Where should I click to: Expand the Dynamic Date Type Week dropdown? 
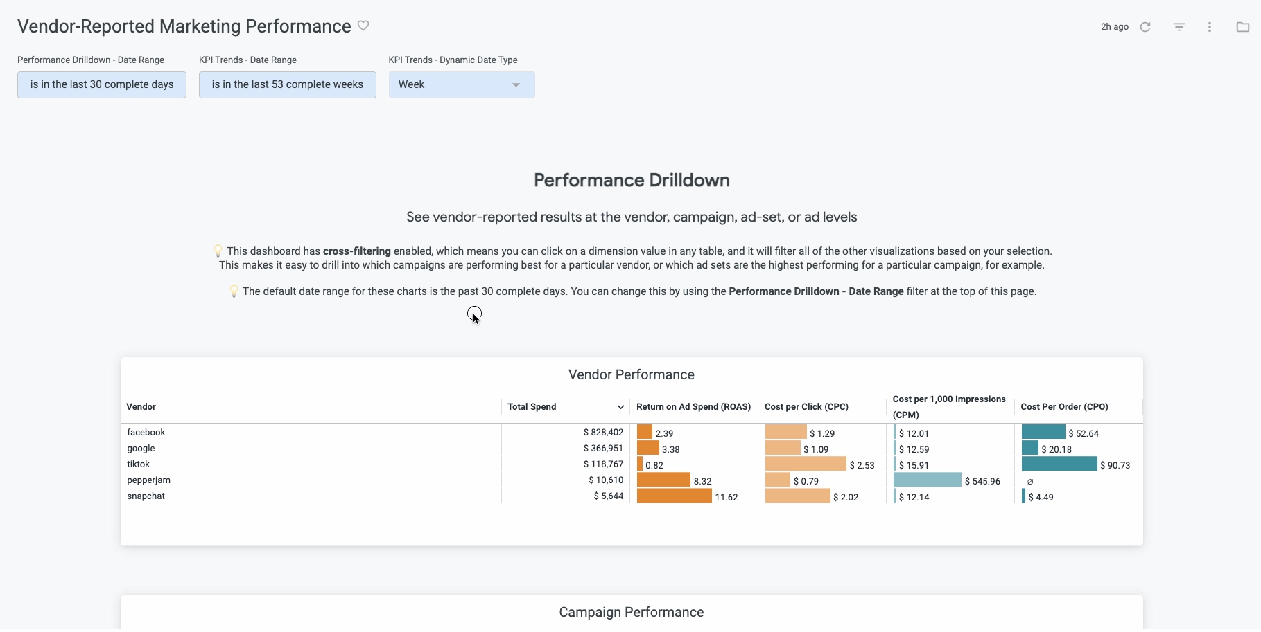coord(461,84)
